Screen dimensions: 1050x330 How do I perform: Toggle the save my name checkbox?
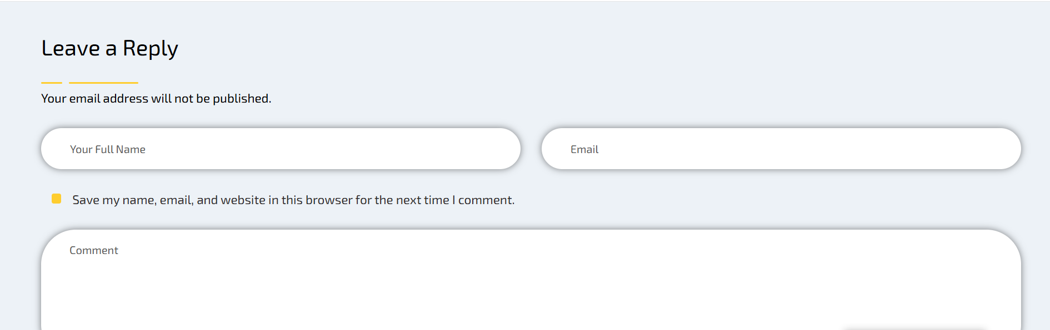56,199
